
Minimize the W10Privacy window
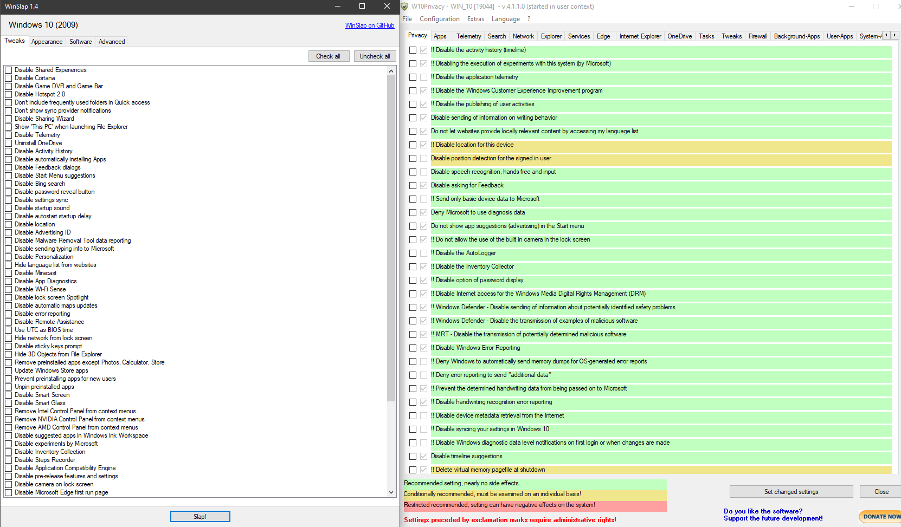tap(852, 6)
